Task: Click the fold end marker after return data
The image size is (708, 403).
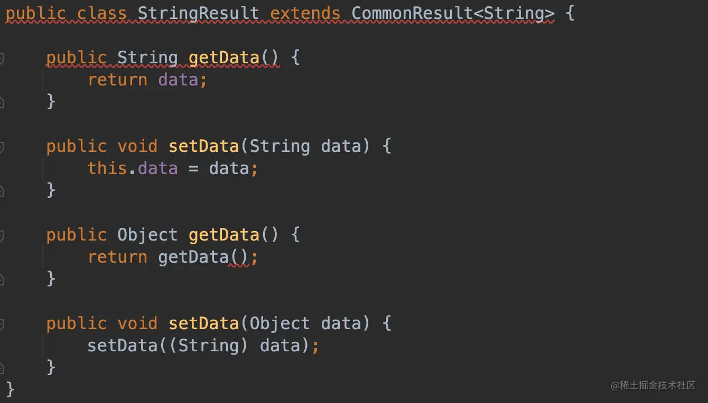Action: tap(2, 102)
